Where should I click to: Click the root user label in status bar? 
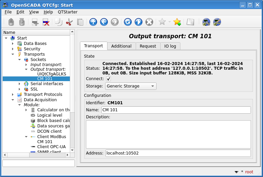[x=249, y=172]
